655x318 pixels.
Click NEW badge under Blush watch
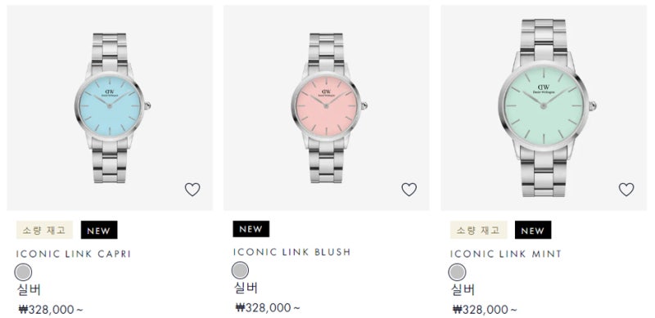[251, 229]
